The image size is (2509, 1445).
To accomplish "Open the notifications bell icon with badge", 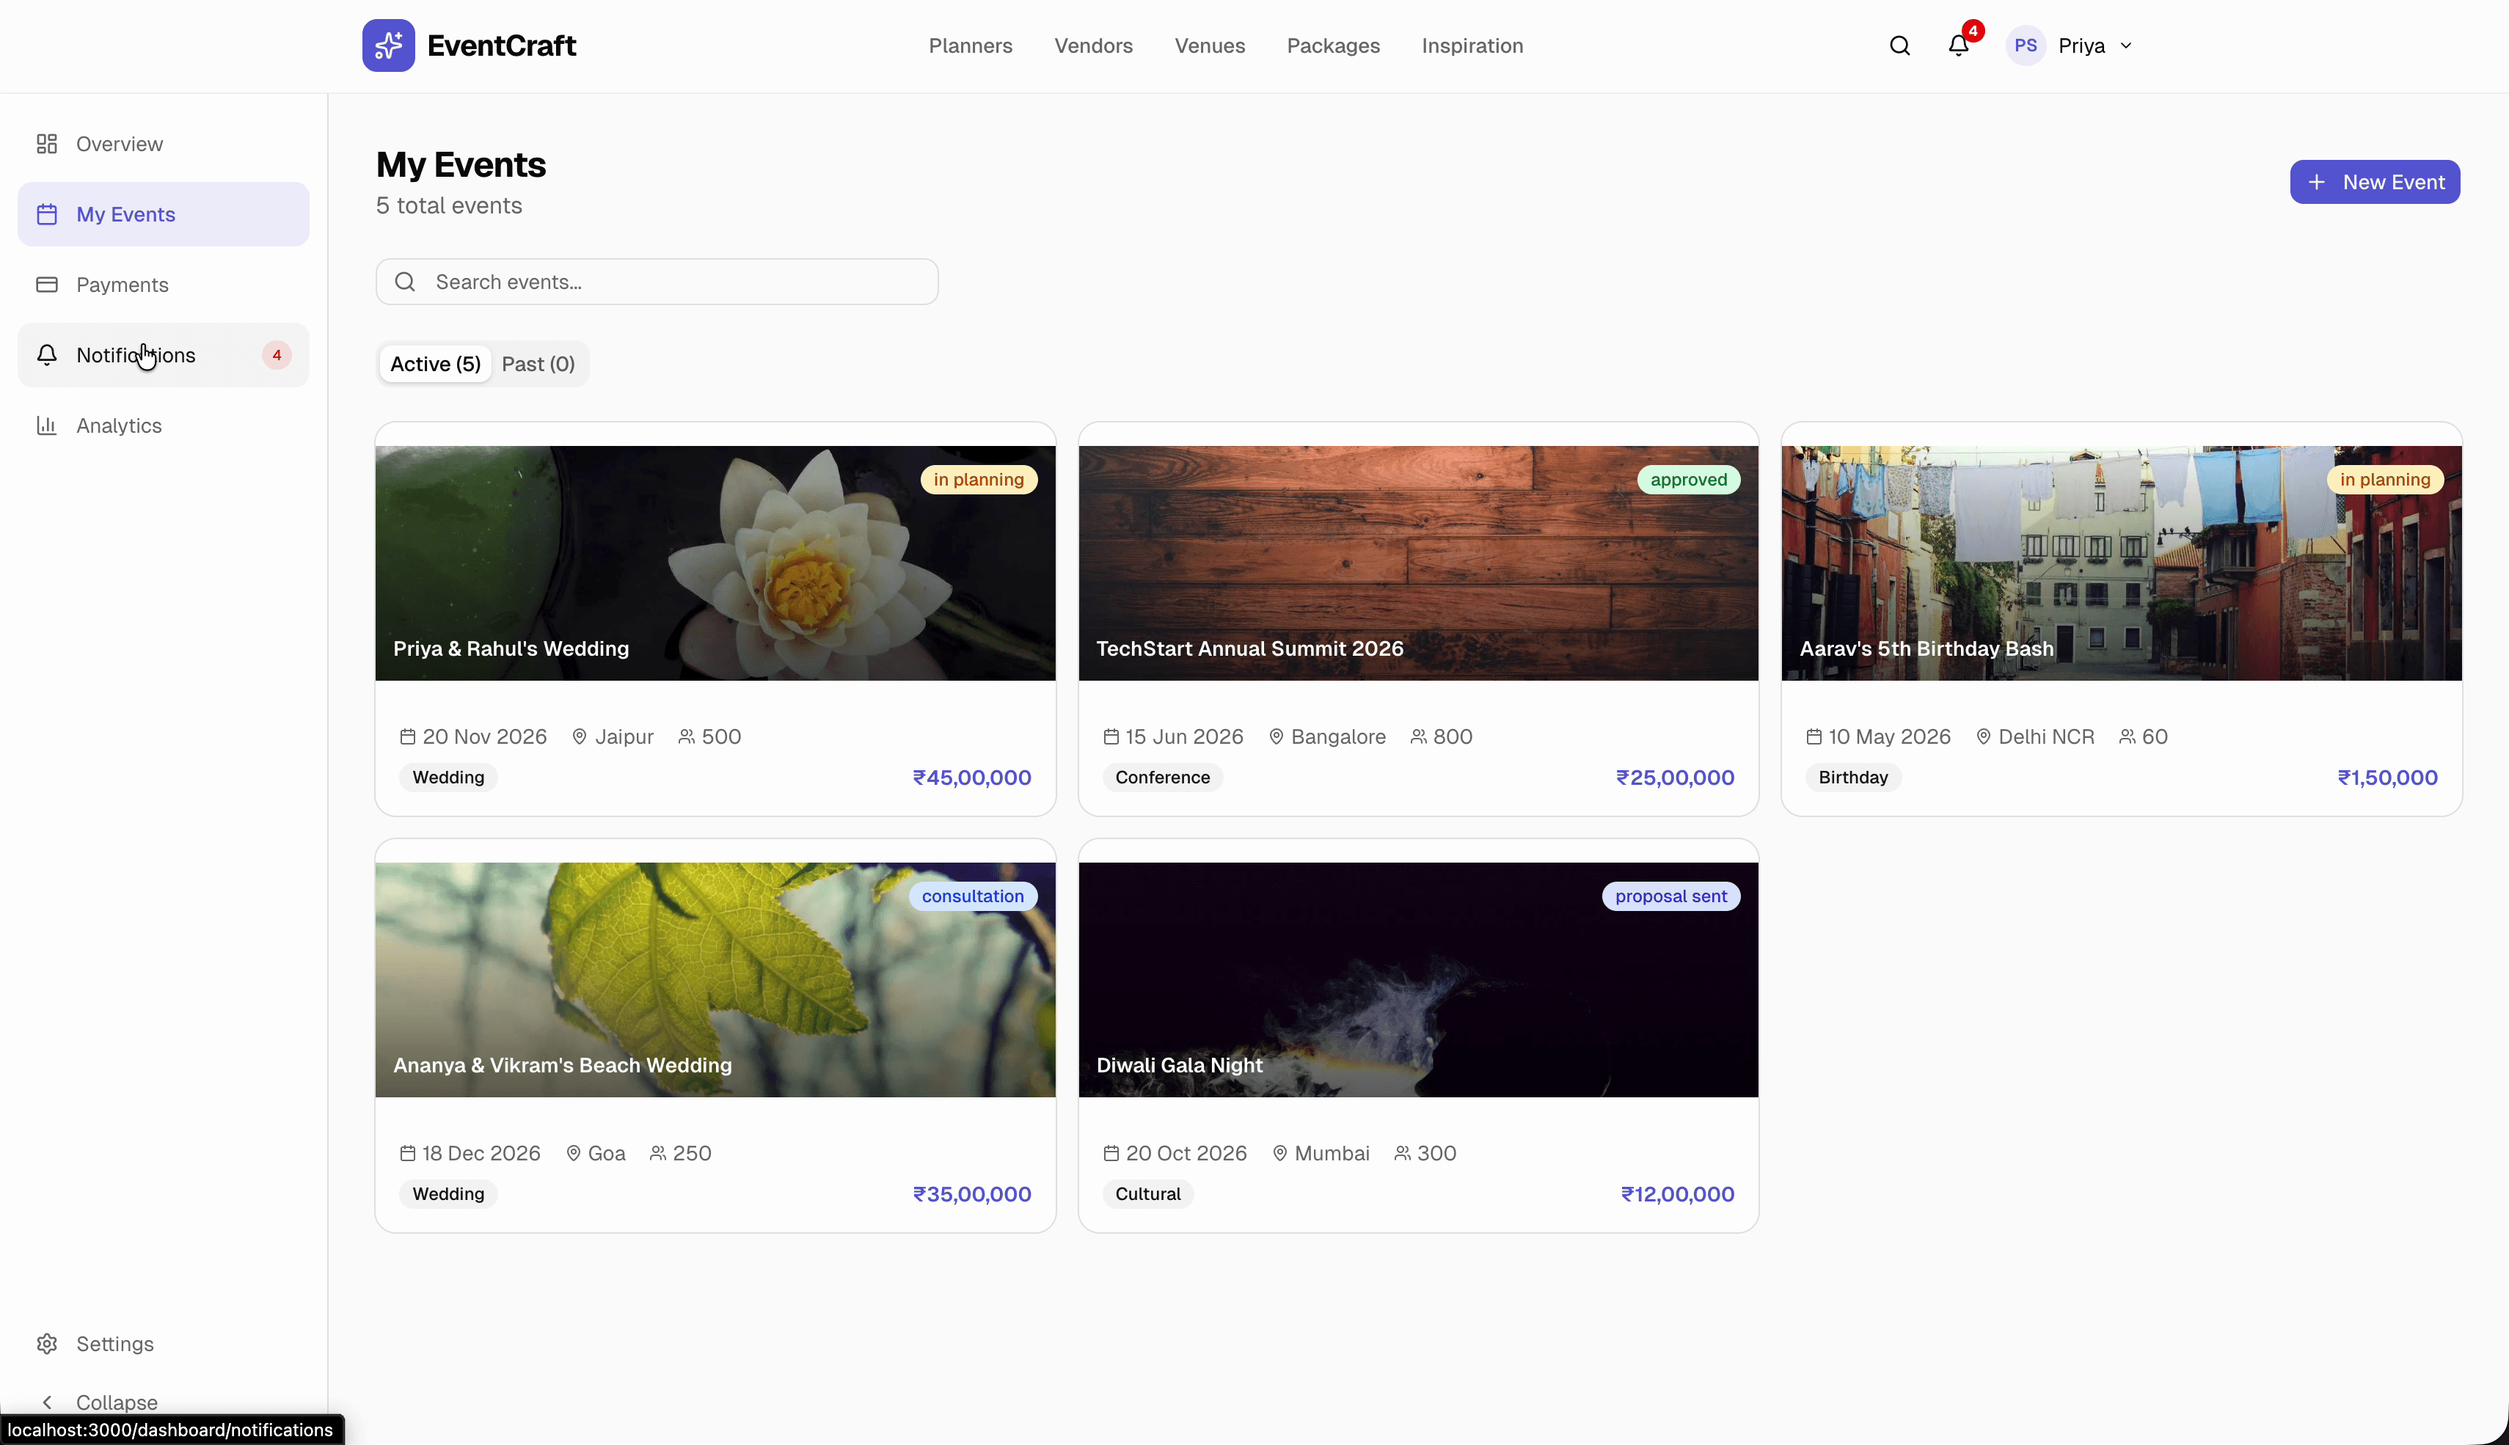I will tap(1958, 45).
